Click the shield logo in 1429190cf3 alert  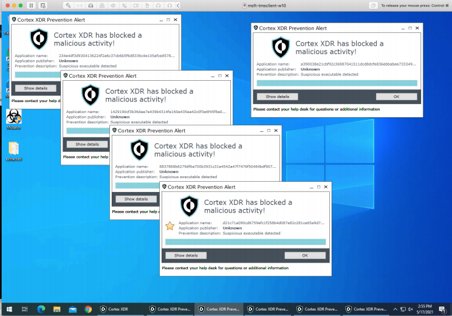91,95
